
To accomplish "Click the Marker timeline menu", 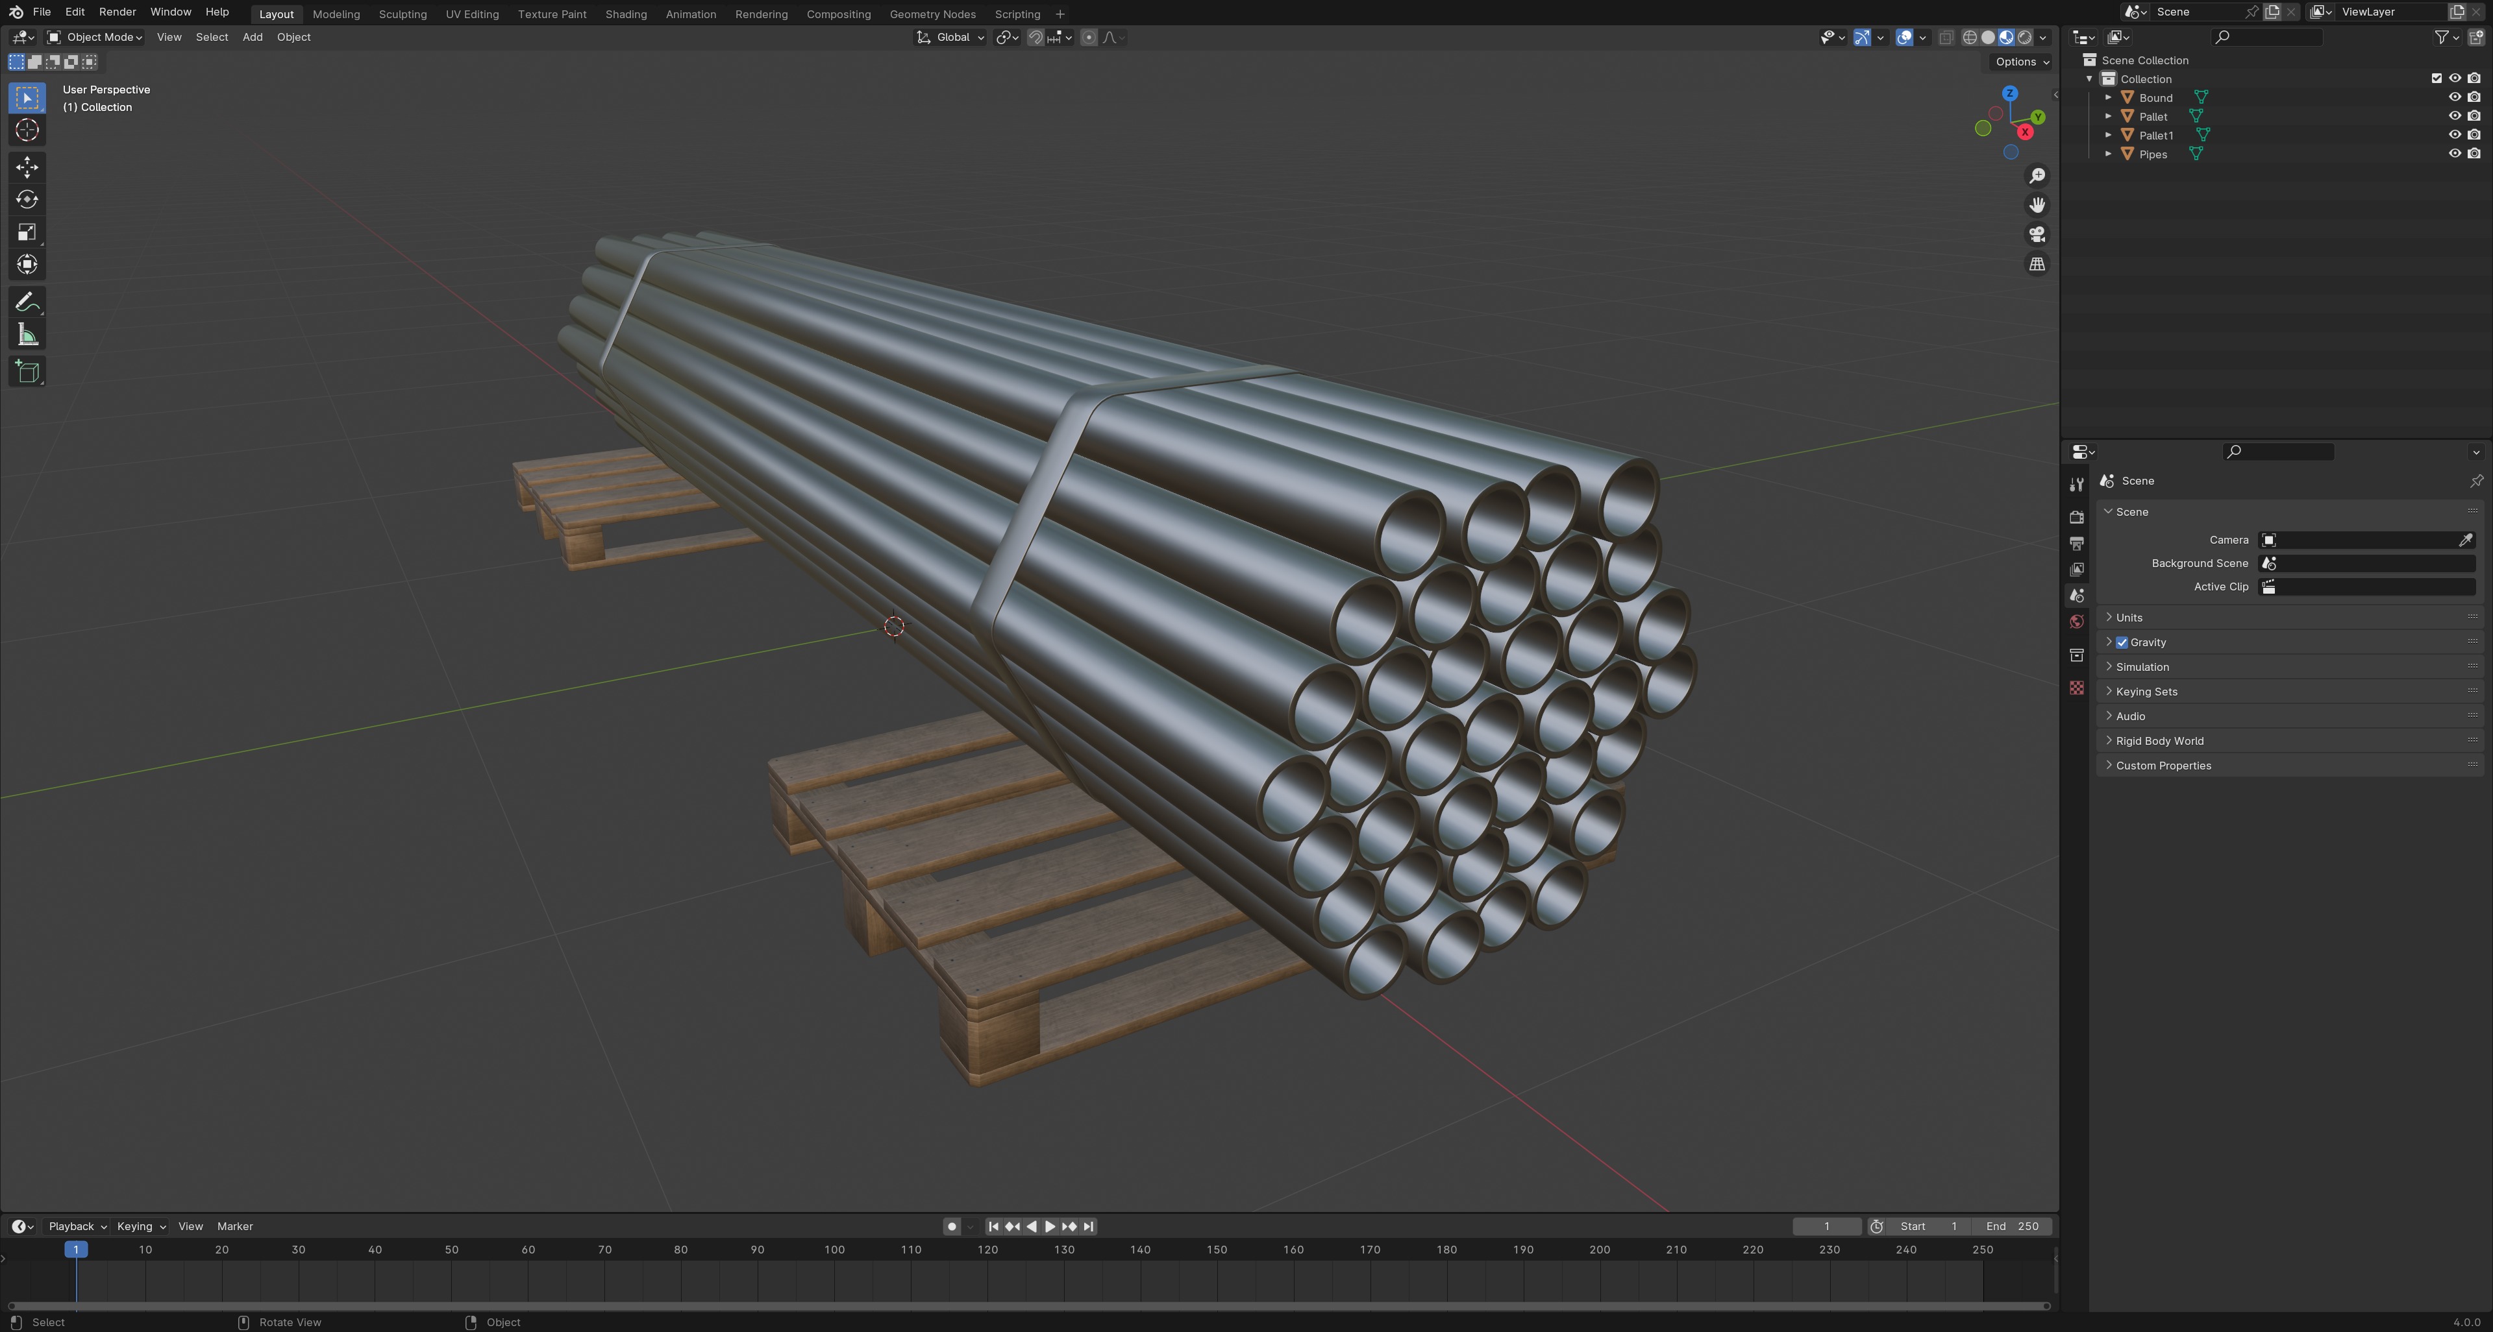I will (x=234, y=1226).
